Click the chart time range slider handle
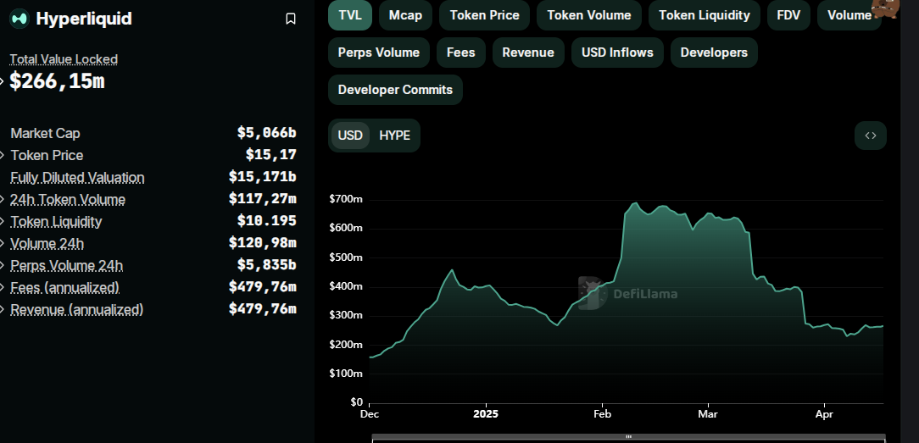This screenshot has width=919, height=443. pyautogui.click(x=628, y=436)
